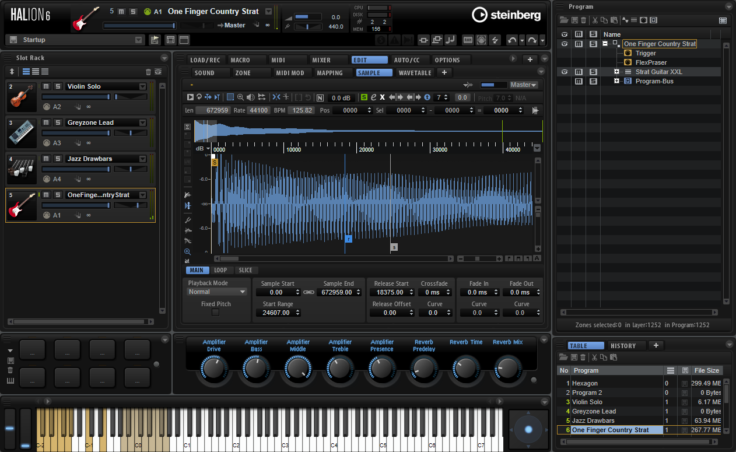The image size is (736, 452).
Task: Expand the Program-Bus tree node
Action: pyautogui.click(x=616, y=81)
